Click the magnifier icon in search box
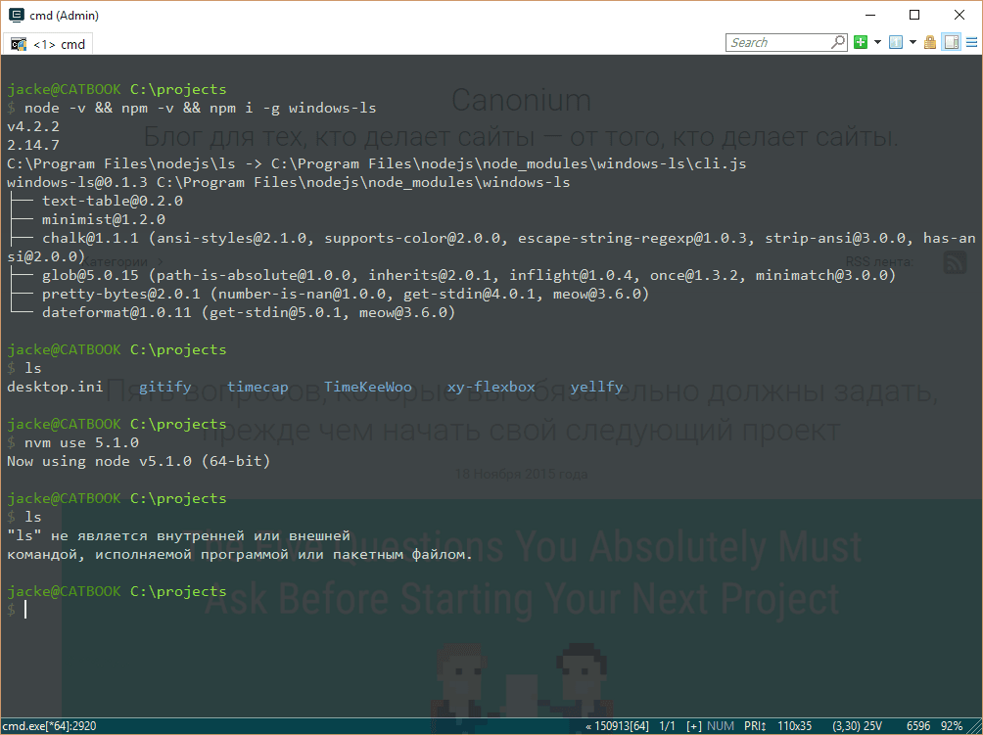 tap(838, 42)
